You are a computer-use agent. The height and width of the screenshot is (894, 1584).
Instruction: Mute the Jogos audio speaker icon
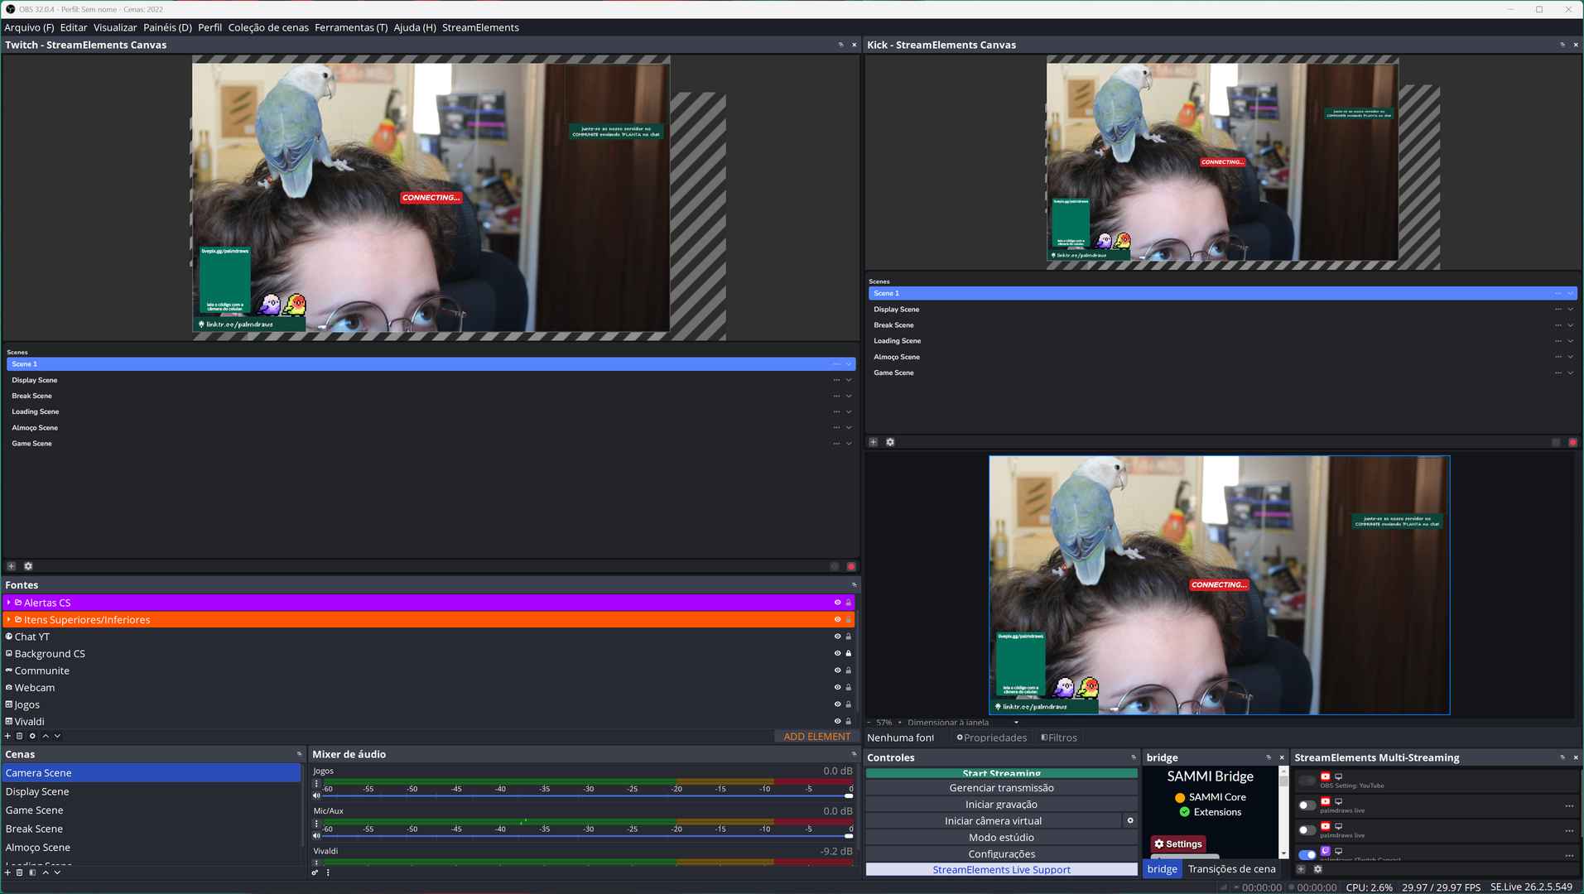316,795
